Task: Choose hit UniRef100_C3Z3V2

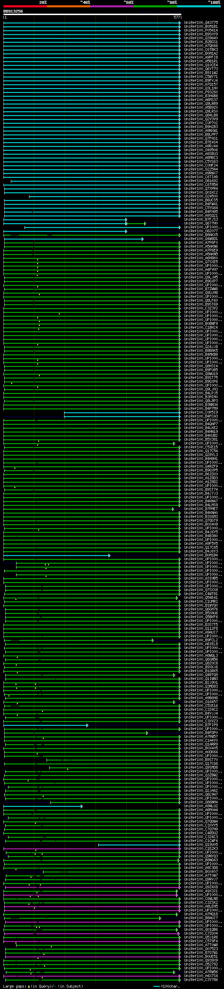Action: point(201,308)
